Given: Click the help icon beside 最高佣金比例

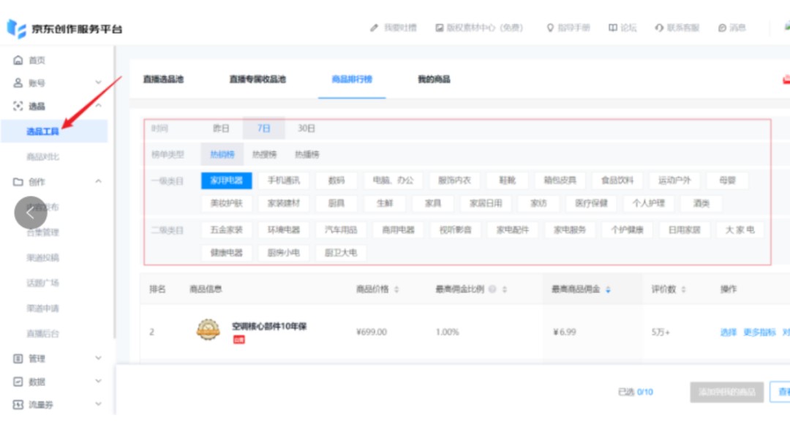Looking at the screenshot, I should pyautogui.click(x=492, y=289).
